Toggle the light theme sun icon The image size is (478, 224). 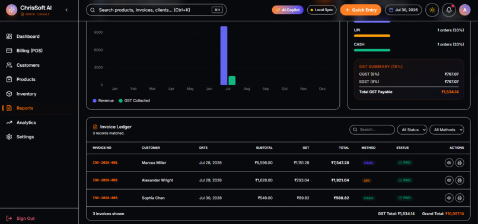pyautogui.click(x=432, y=10)
